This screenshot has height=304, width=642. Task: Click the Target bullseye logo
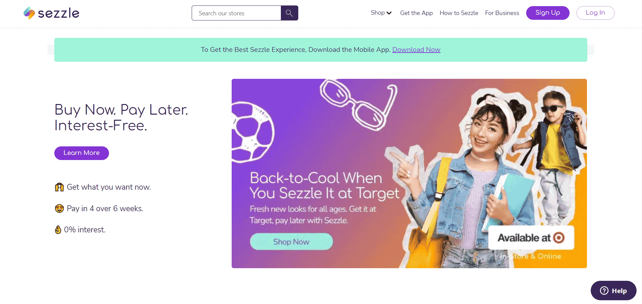tap(559, 237)
